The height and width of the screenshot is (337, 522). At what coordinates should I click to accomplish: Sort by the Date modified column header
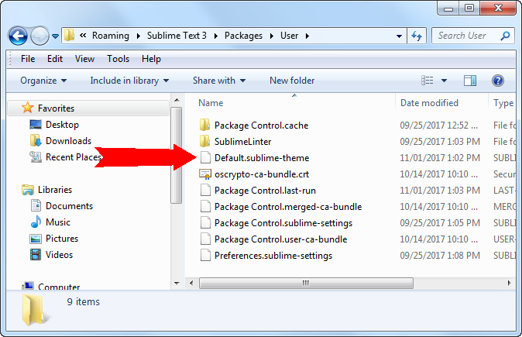click(430, 103)
